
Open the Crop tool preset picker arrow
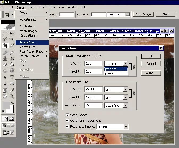(x=13, y=14)
